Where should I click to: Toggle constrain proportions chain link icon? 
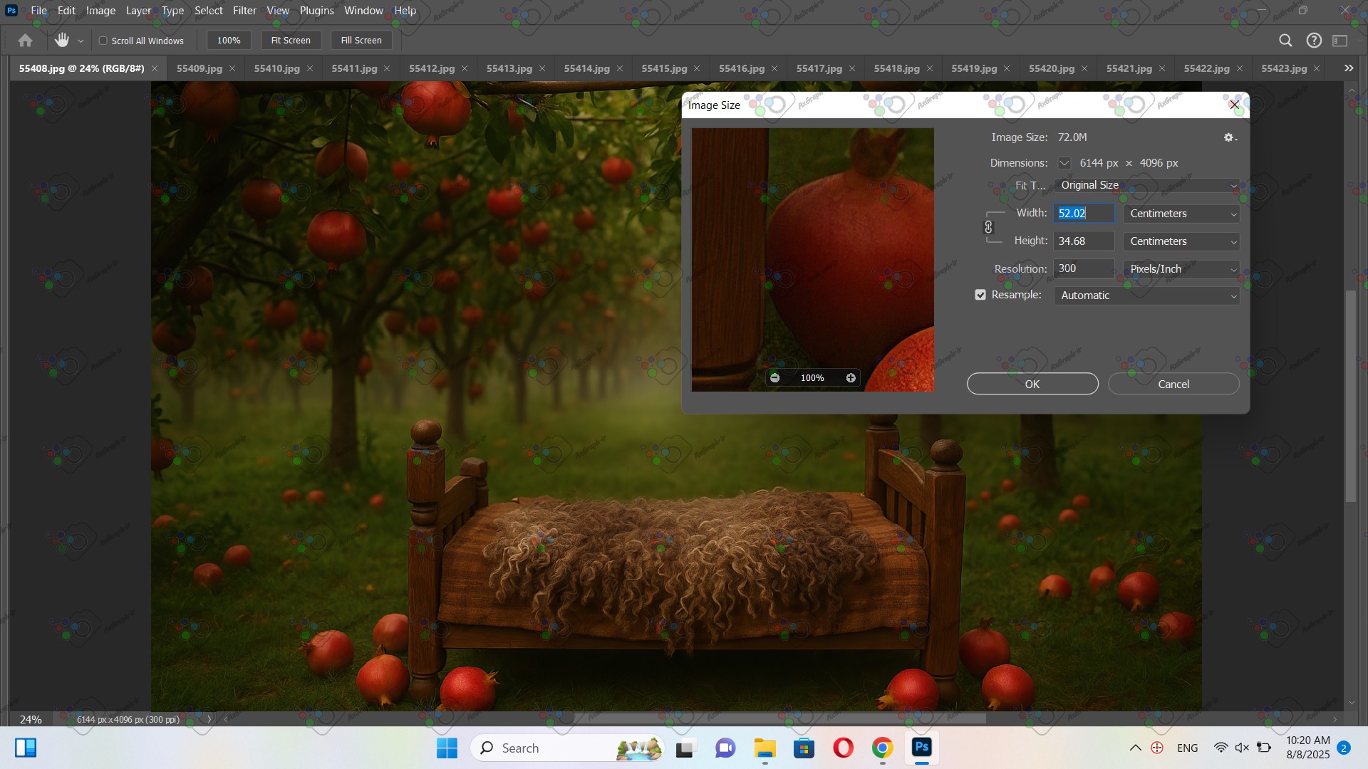988,227
